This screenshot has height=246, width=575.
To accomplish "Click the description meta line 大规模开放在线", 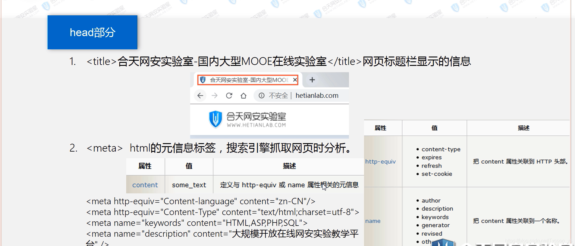I will click(222, 234).
